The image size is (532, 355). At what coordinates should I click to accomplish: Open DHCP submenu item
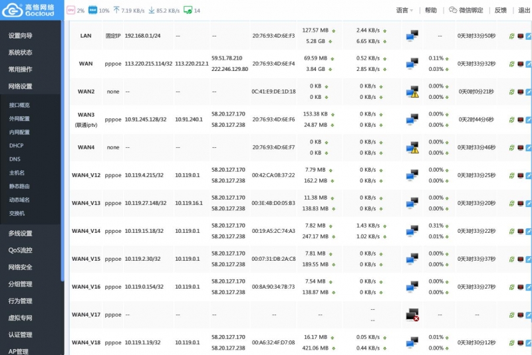pos(17,145)
